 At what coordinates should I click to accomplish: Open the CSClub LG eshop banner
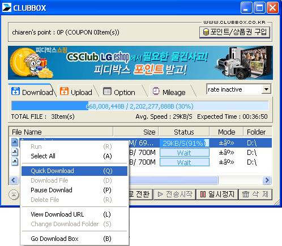coord(140,63)
